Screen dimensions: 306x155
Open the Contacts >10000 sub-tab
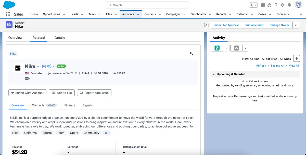[x=44, y=105]
